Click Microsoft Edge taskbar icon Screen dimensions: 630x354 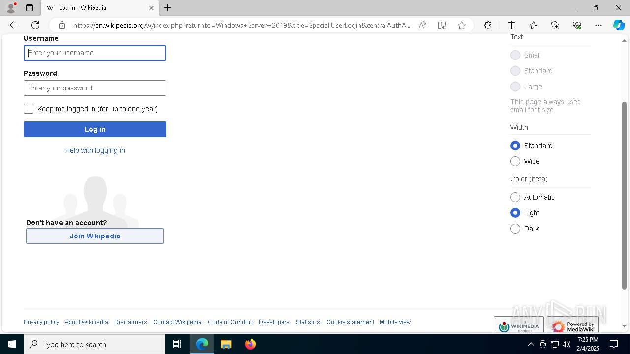tap(202, 344)
